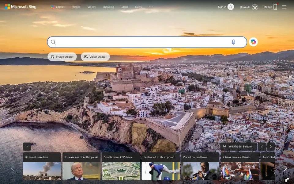Screen dimensions: 294x184
Task: Open the Rewards link
Action: [x=245, y=7]
